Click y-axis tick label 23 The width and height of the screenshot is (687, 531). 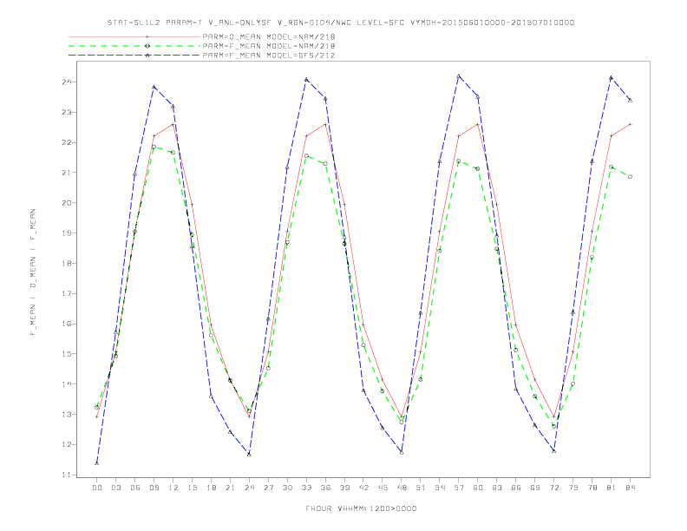[x=67, y=112]
